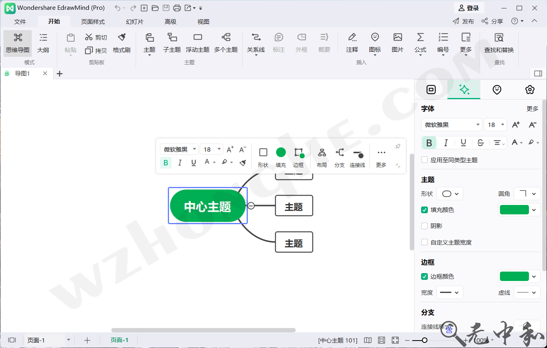Viewport: 547px width, 348px height.
Task: Open the 微软雅黑 font dropdown in right panel
Action: pyautogui.click(x=452, y=125)
